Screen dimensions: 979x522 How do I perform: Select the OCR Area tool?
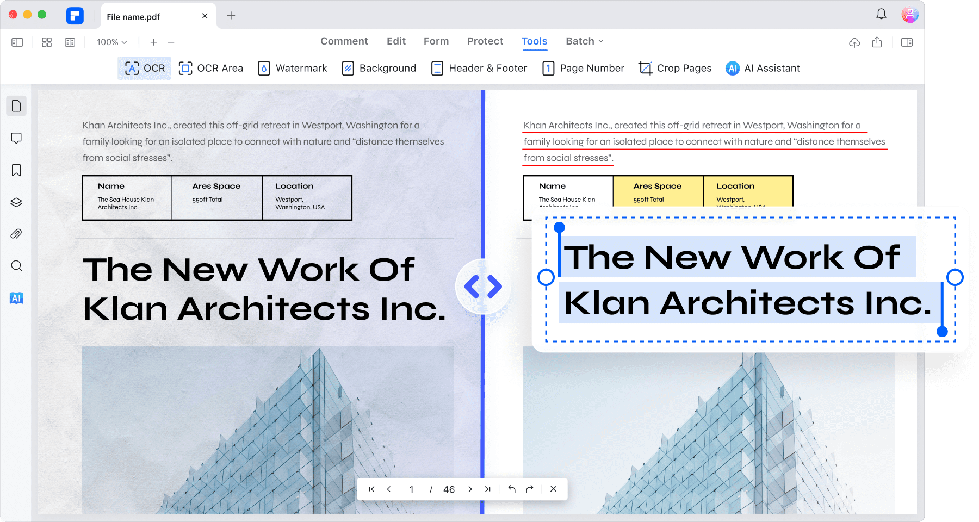click(211, 69)
